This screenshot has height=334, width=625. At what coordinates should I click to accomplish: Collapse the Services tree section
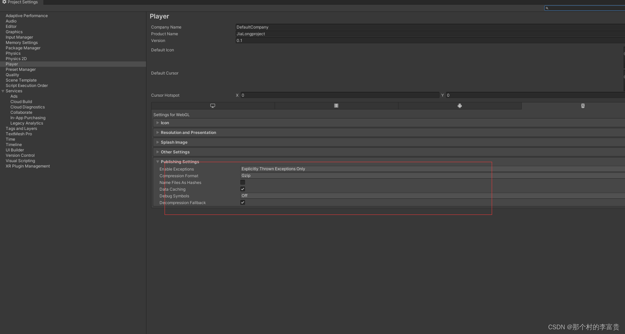(x=3, y=91)
